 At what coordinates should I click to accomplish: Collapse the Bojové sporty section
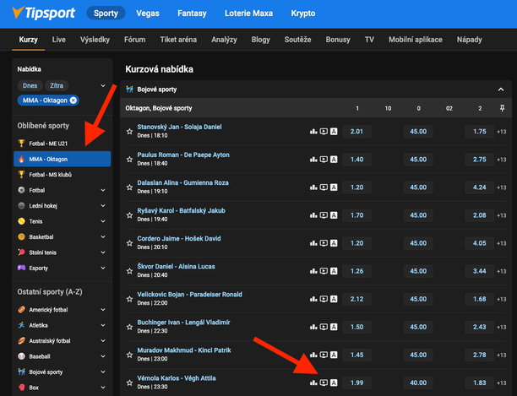click(x=500, y=90)
